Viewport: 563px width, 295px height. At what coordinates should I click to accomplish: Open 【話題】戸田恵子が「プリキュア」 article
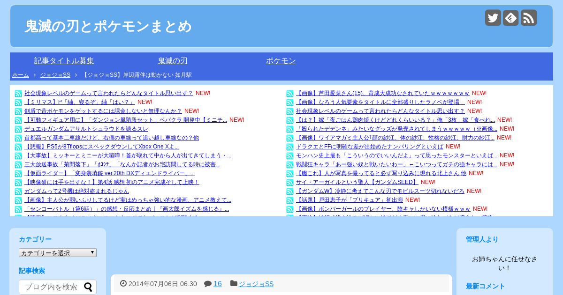pyautogui.click(x=350, y=200)
